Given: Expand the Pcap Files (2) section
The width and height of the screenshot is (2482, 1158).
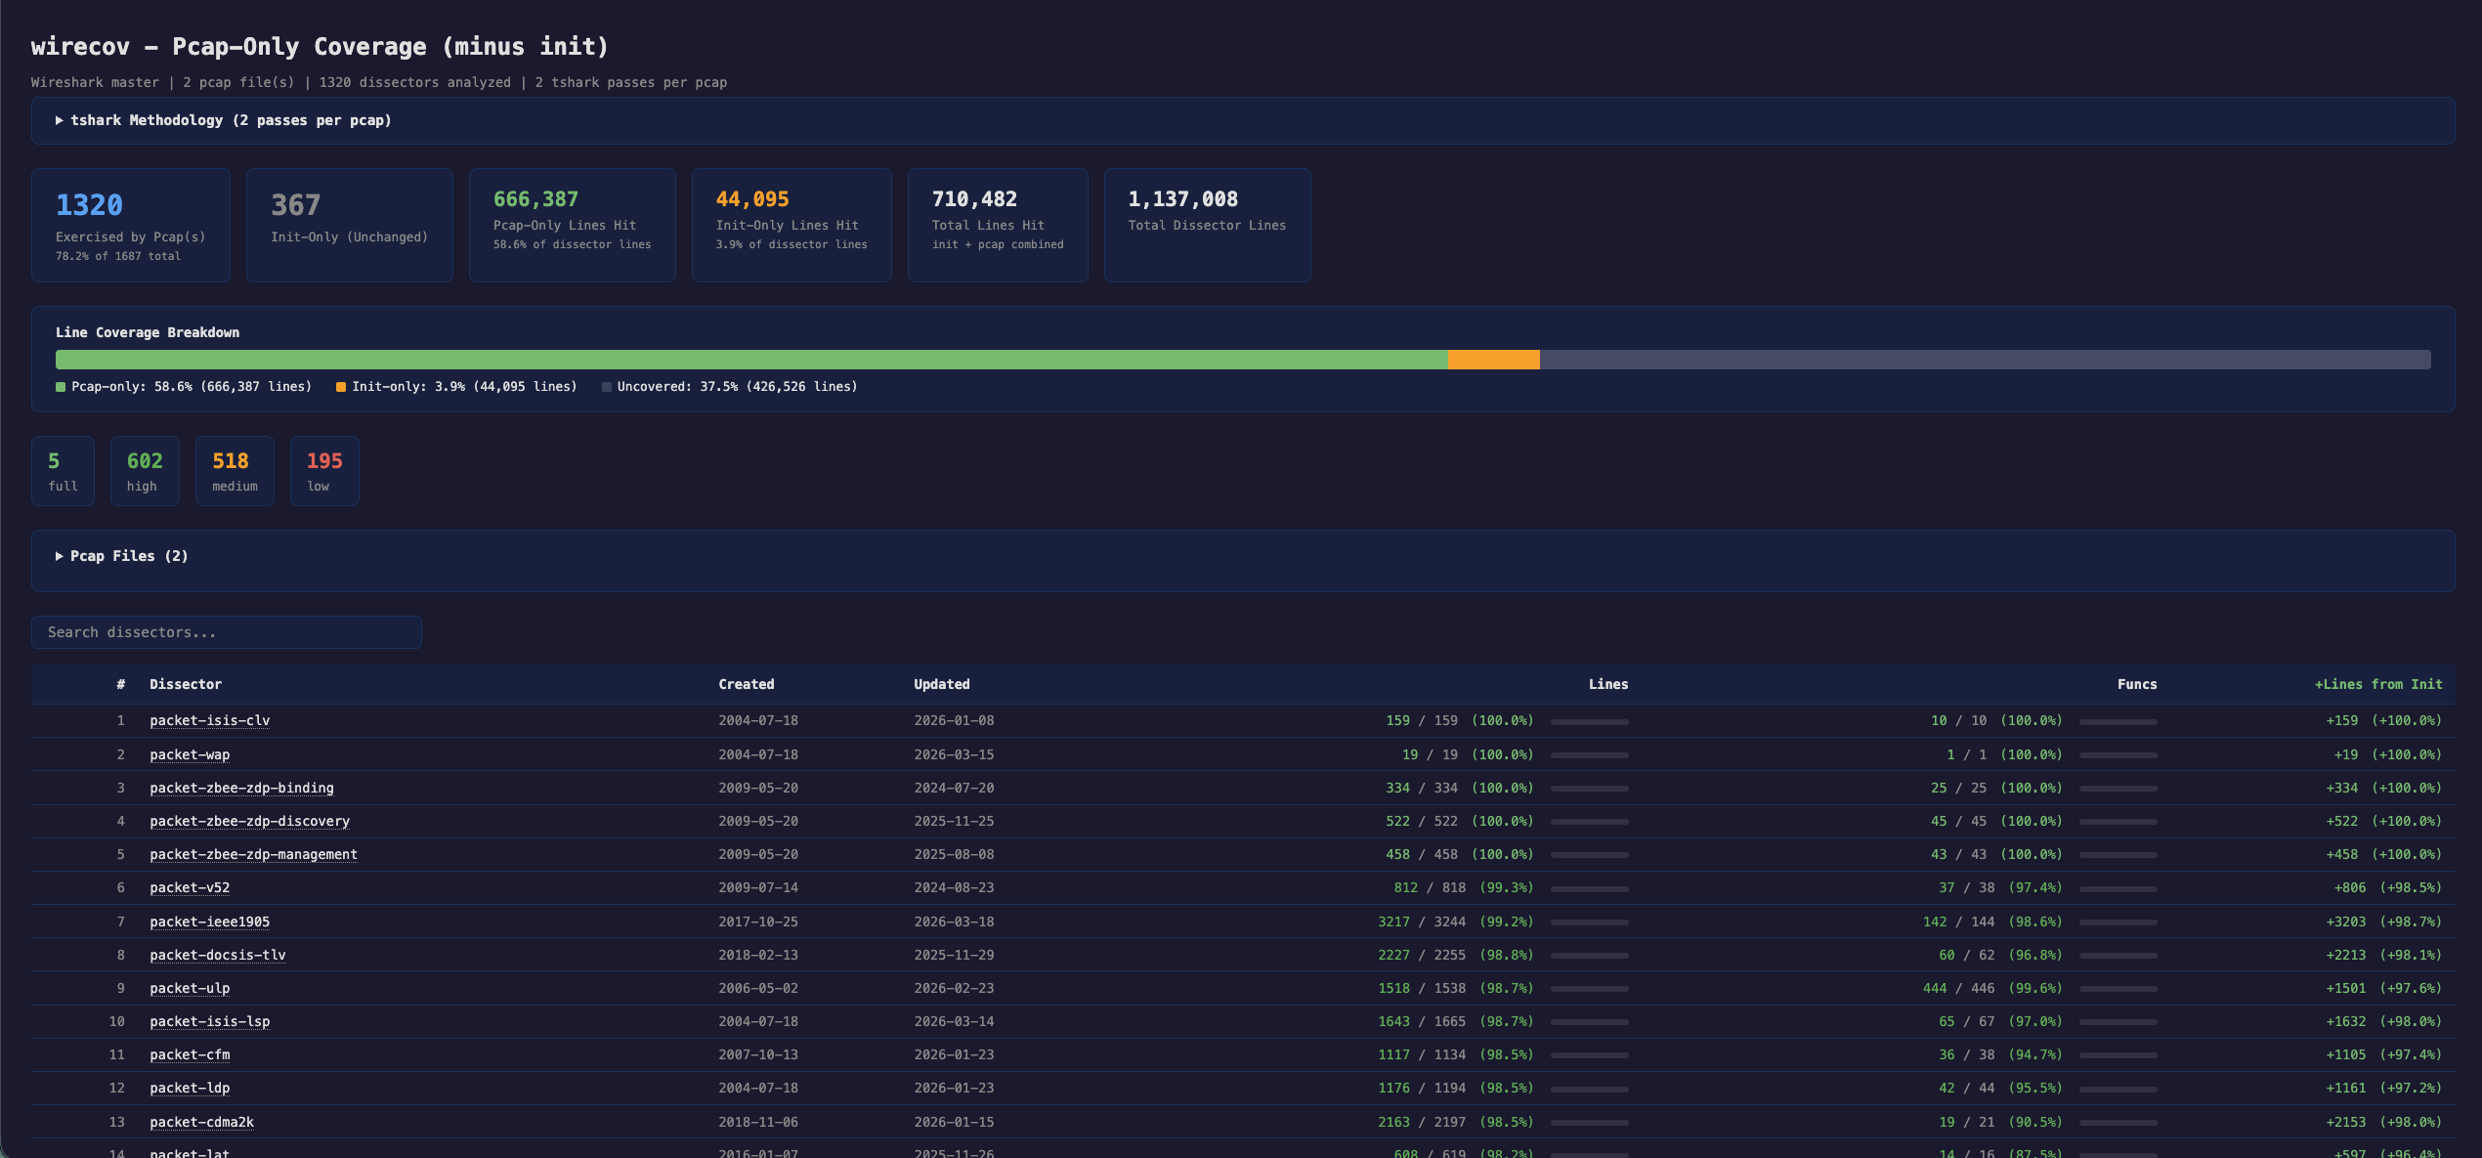Looking at the screenshot, I should coord(121,556).
